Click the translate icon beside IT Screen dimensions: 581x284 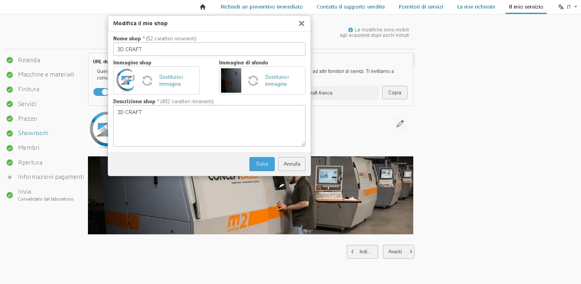(x=560, y=7)
